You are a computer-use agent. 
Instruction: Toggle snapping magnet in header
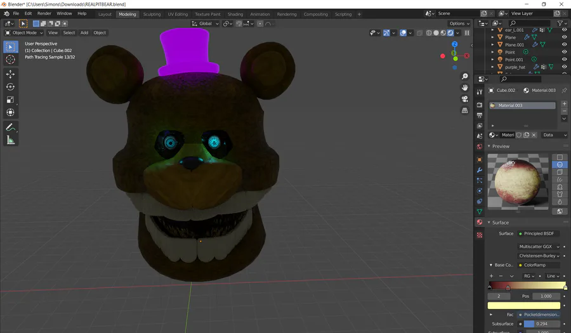click(x=239, y=23)
